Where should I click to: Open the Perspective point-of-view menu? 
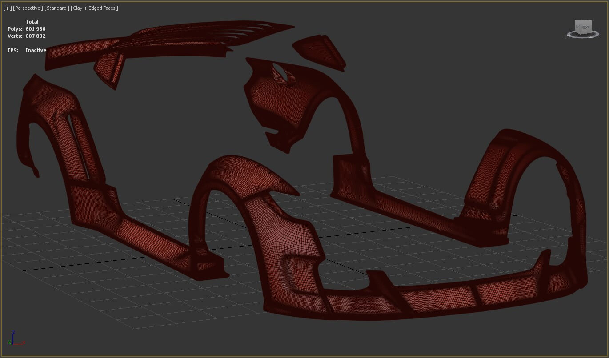pos(28,8)
